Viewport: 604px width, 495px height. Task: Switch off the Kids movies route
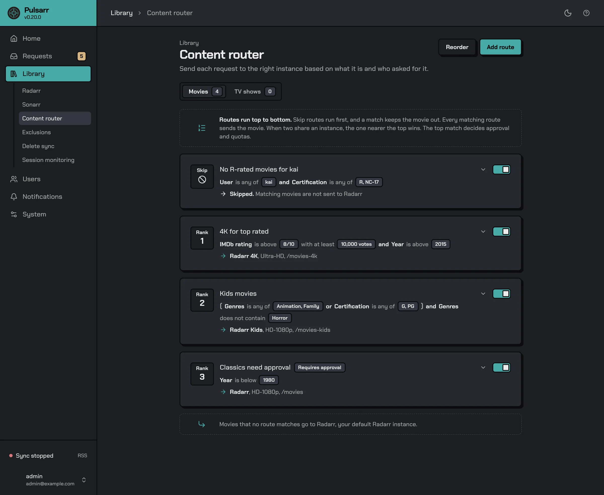[501, 294]
